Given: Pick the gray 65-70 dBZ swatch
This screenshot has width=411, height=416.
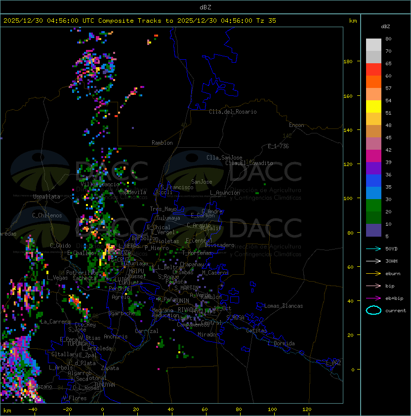Looking at the screenshot, I should click(x=373, y=57).
